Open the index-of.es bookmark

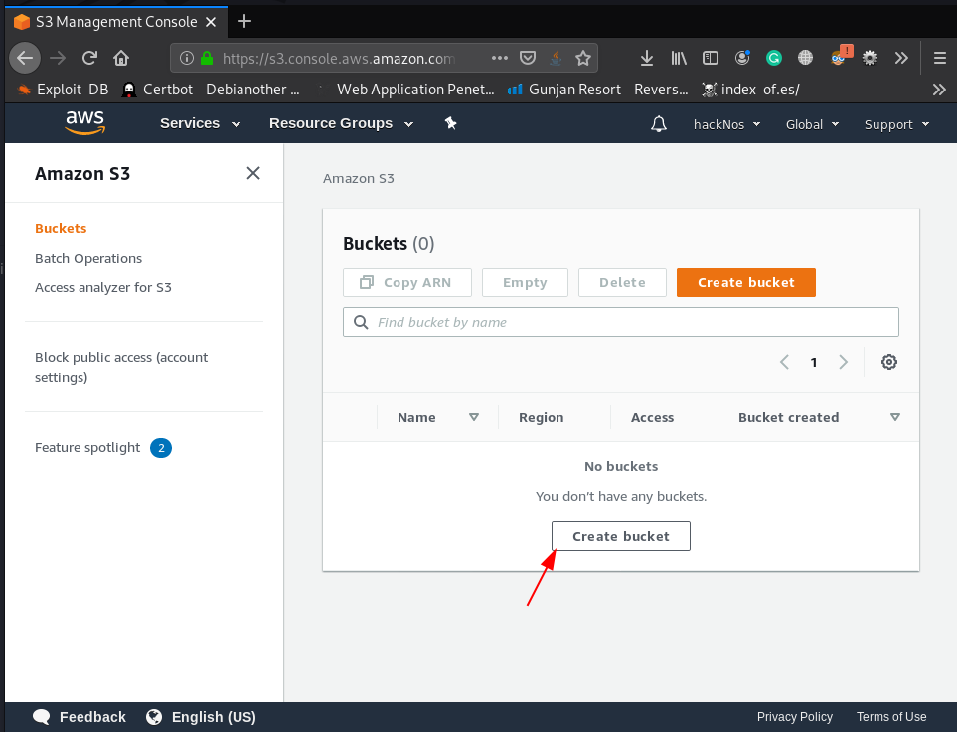[750, 90]
